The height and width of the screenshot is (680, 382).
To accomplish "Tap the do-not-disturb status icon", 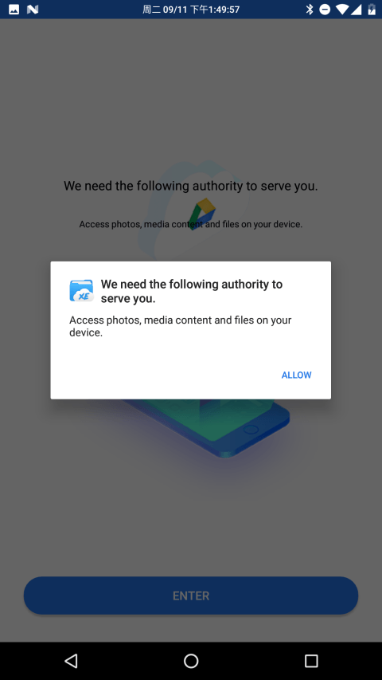I will [325, 9].
